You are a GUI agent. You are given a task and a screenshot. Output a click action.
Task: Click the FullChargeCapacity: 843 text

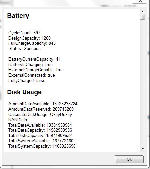32,43
